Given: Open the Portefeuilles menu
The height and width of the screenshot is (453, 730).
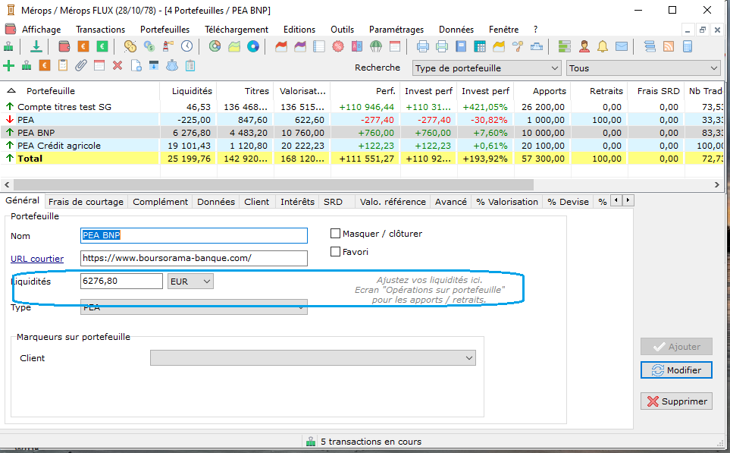Looking at the screenshot, I should point(164,30).
